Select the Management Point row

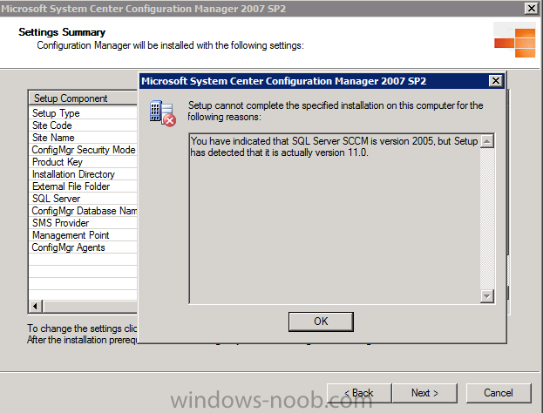tap(83, 235)
